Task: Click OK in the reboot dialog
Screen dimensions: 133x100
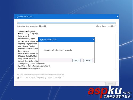Action: coord(76,61)
